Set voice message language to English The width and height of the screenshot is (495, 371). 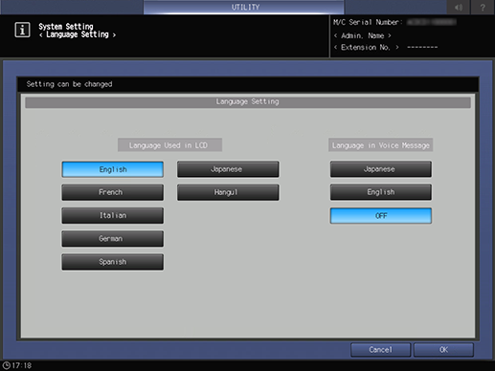381,192
